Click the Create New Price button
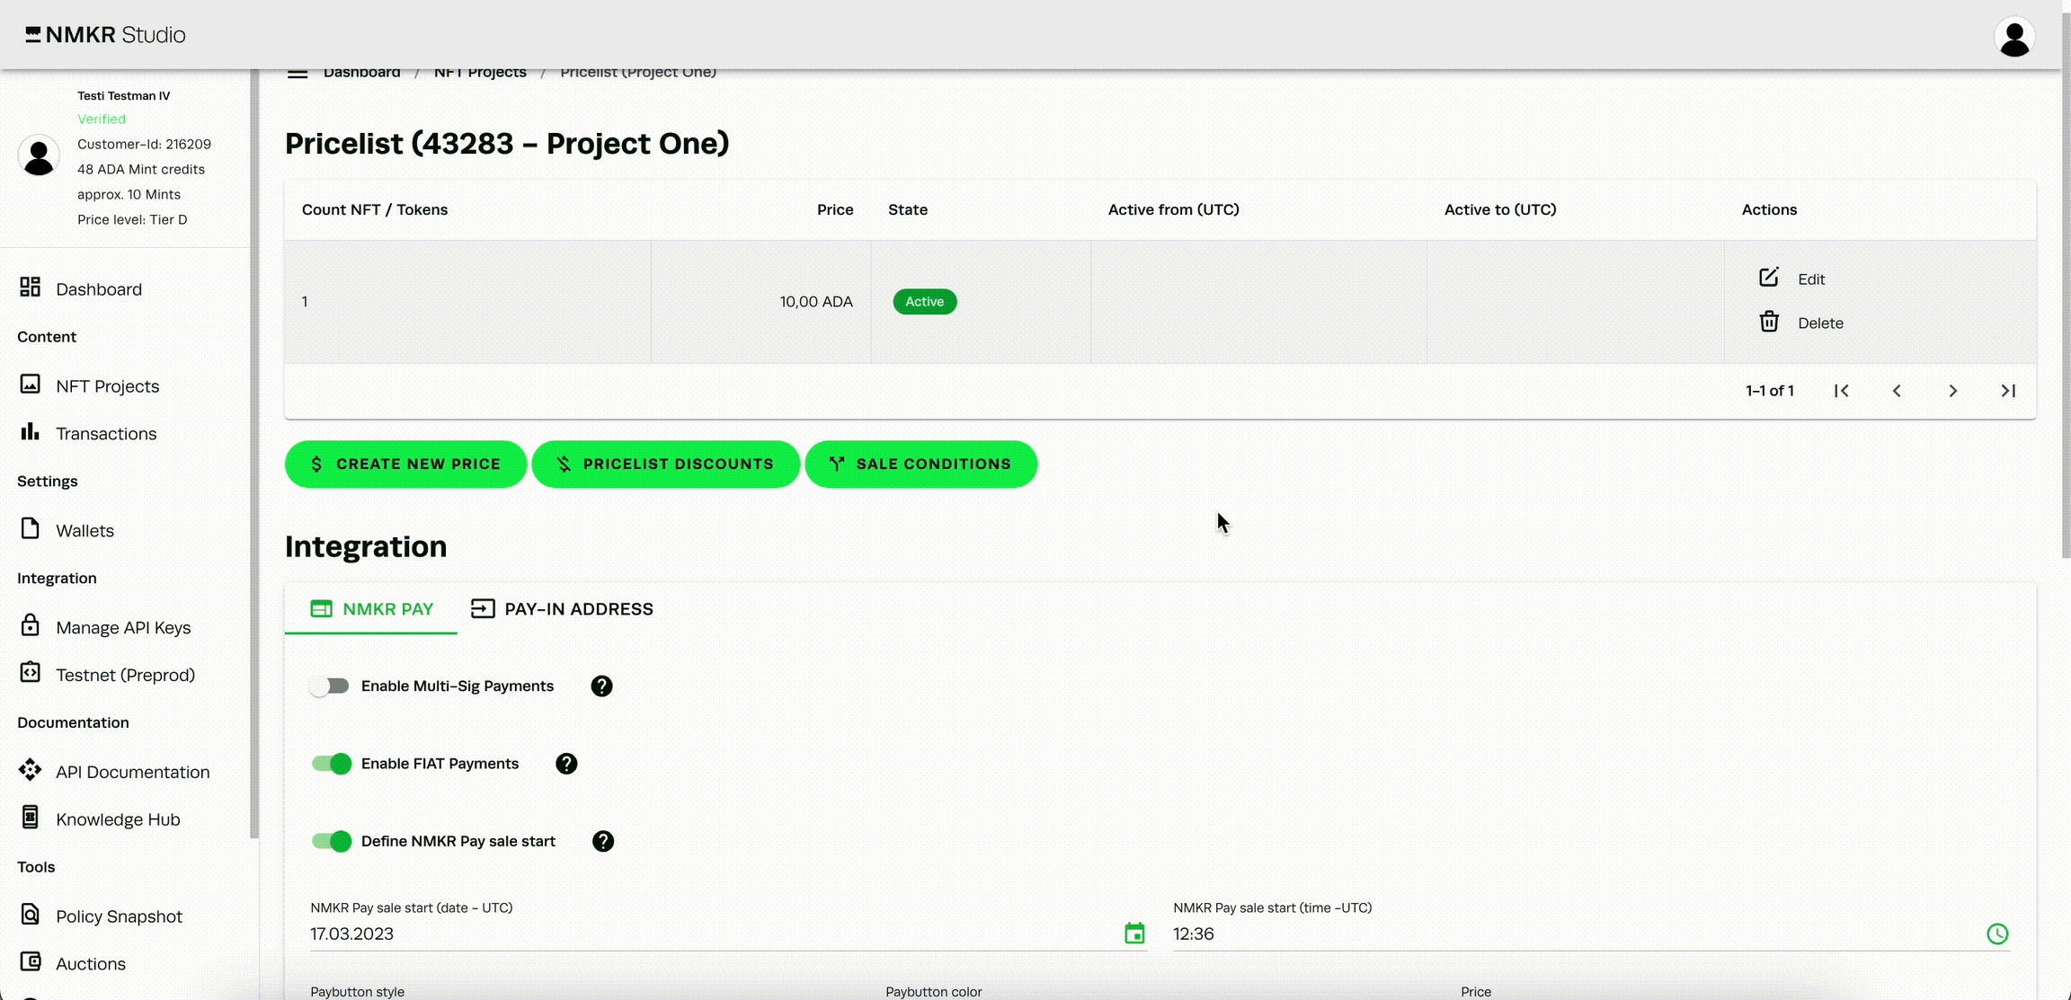Viewport: 2071px width, 1000px height. point(405,465)
